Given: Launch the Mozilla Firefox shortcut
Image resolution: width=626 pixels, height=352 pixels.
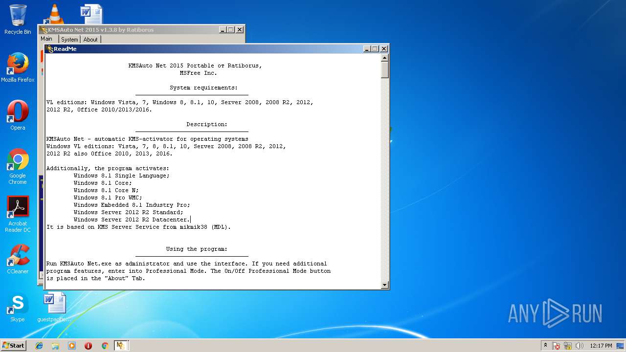Looking at the screenshot, I should pyautogui.click(x=18, y=67).
